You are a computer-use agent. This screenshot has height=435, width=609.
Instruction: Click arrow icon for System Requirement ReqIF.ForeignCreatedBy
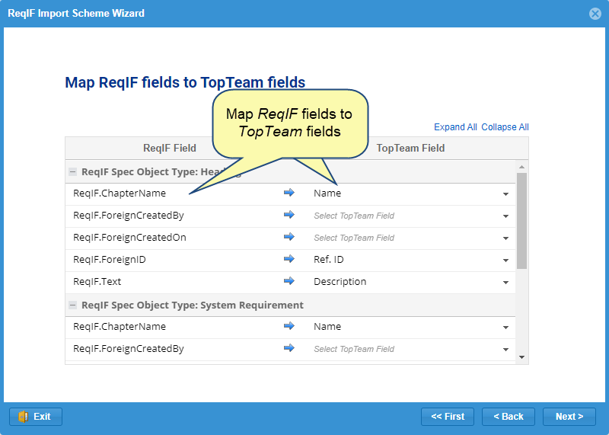tap(289, 348)
